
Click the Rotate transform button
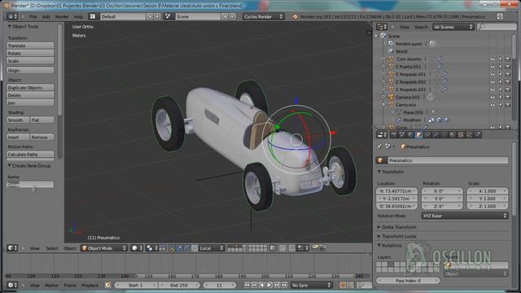point(30,53)
